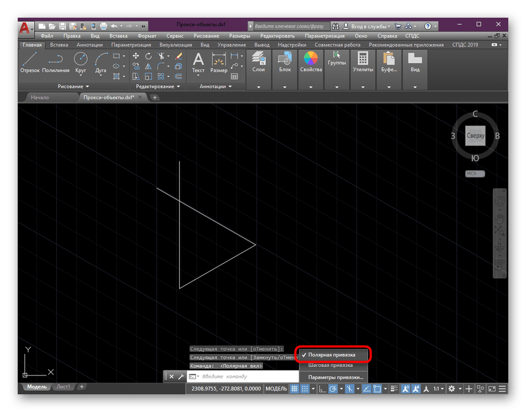Open the Формат menu

coord(147,36)
